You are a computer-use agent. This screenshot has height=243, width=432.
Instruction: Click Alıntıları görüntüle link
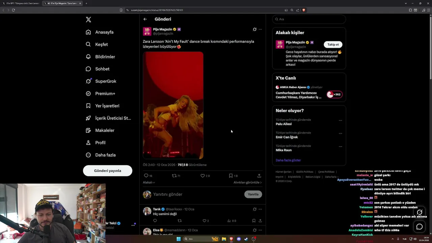point(247,183)
